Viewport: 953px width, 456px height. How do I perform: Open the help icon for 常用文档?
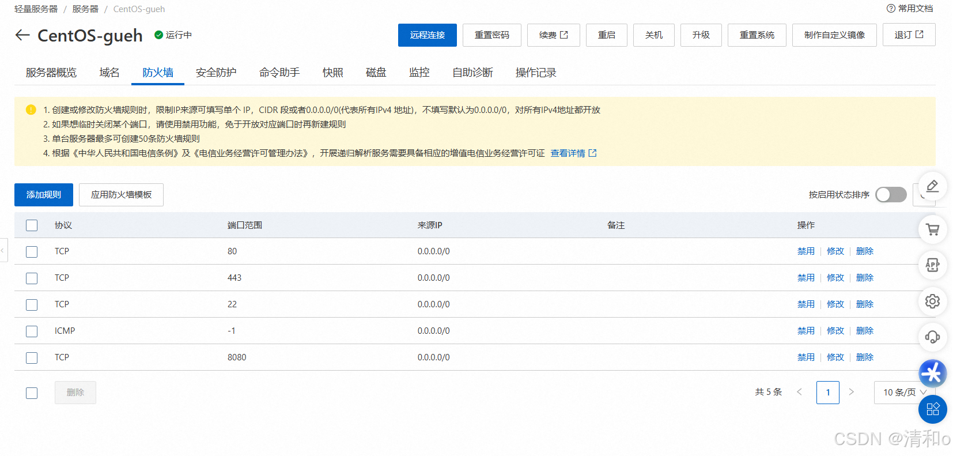pyautogui.click(x=891, y=9)
